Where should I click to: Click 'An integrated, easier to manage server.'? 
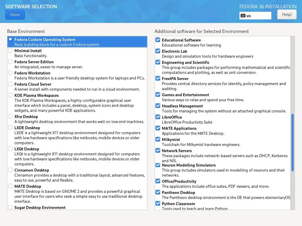pyautogui.click(x=49, y=67)
